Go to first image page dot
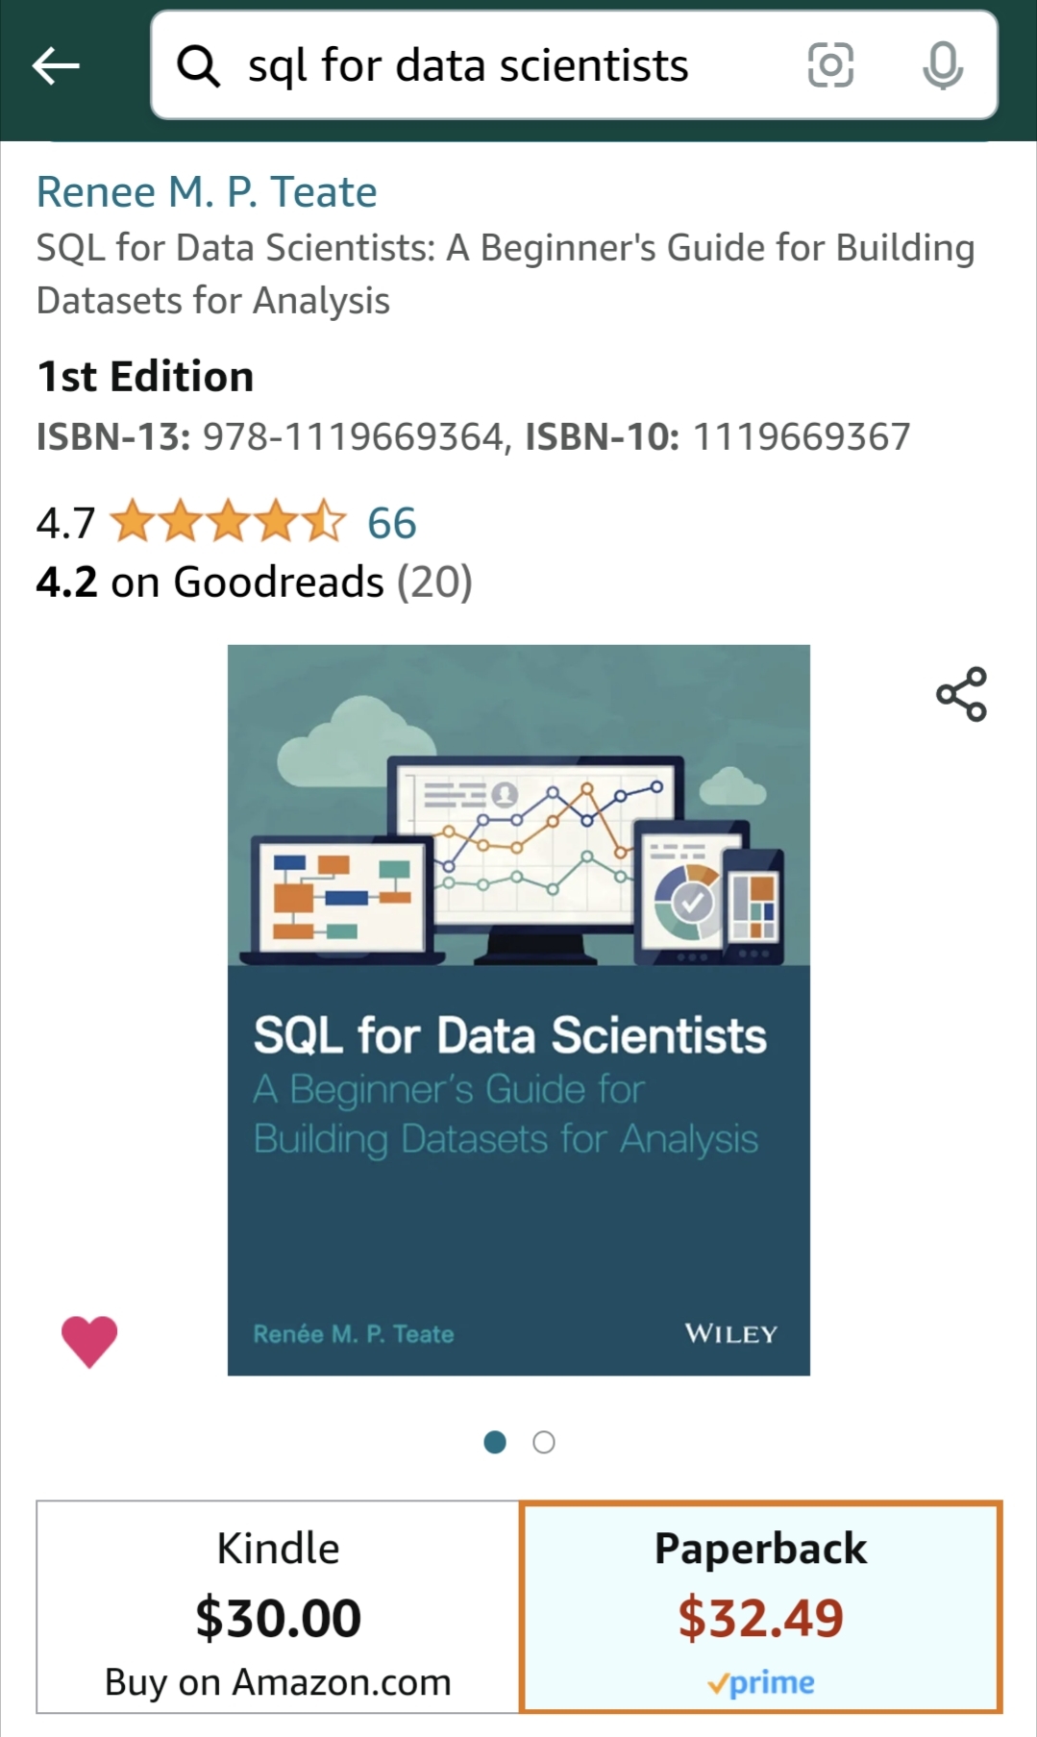 (495, 1442)
